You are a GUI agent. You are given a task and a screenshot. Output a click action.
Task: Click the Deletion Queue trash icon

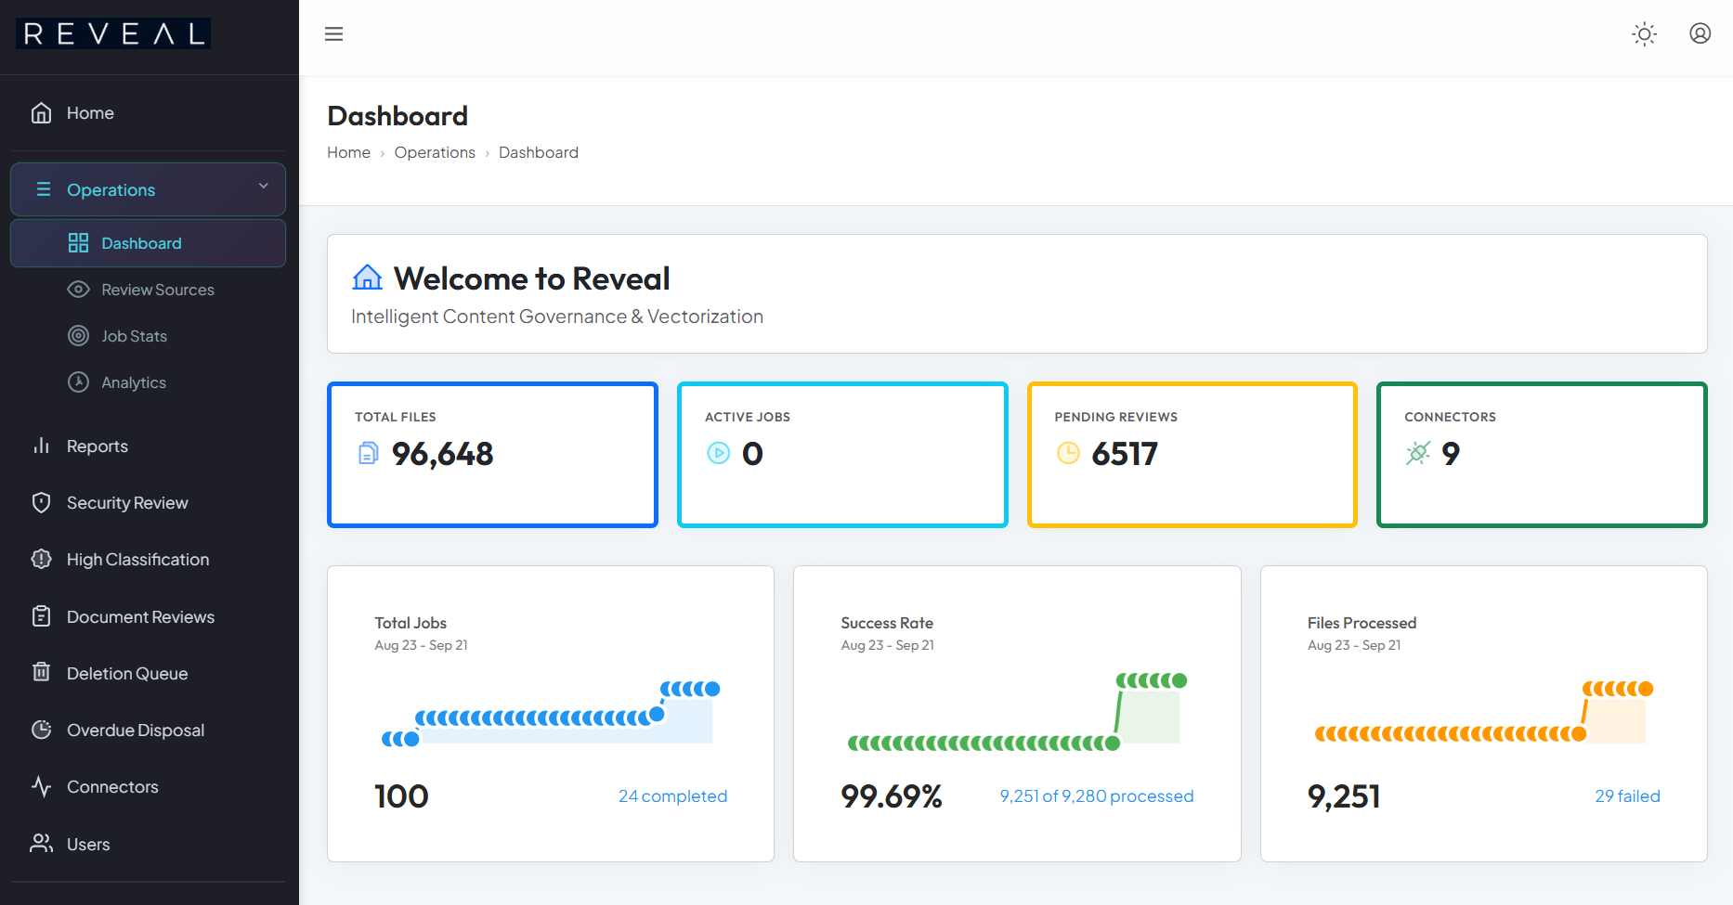[x=41, y=672]
